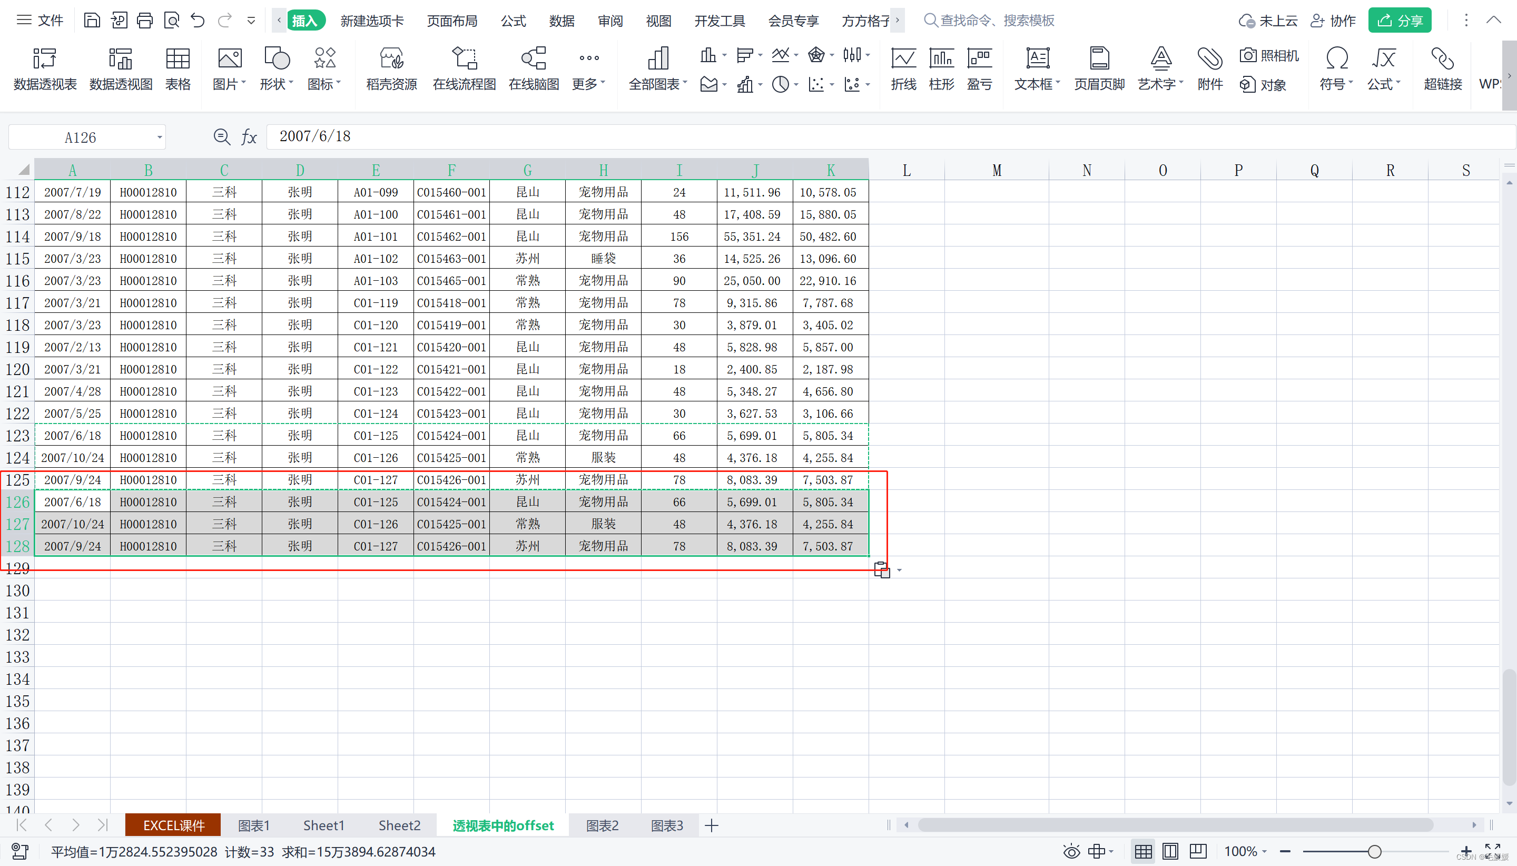Screen dimensions: 1517x866
Task: Click the camera (照相机) tool
Action: coord(1269,56)
